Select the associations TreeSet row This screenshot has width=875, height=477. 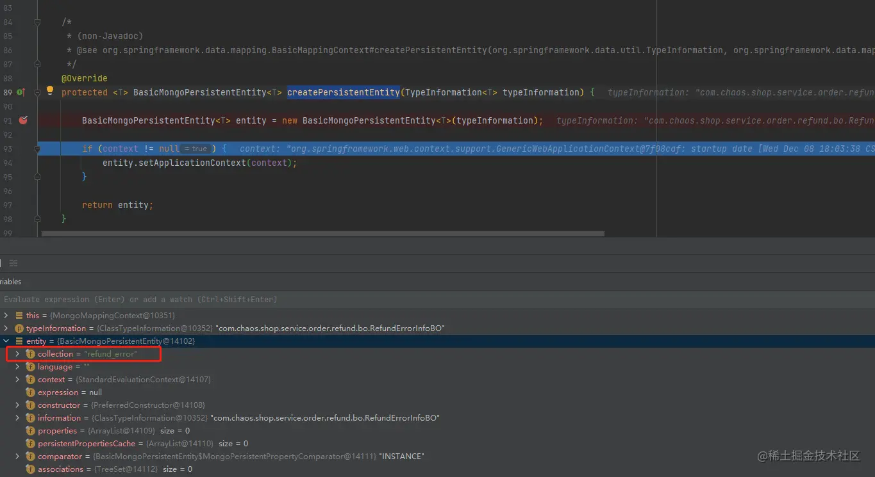coord(437,469)
